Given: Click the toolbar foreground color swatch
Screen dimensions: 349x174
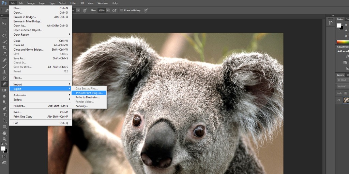Looking at the screenshot, I should tap(3, 149).
